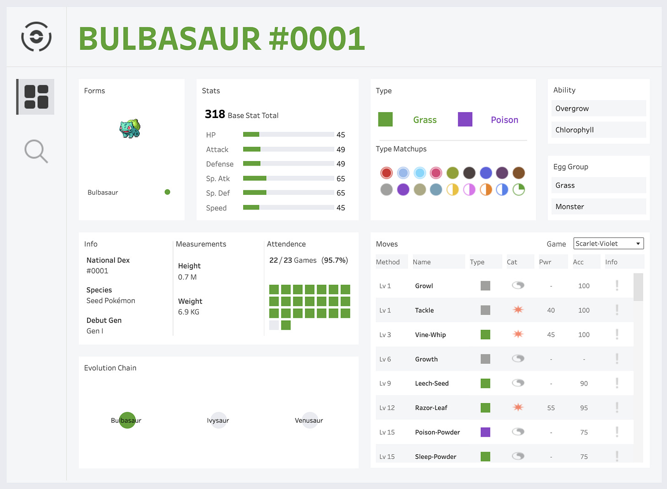This screenshot has height=489, width=667.
Task: Click the Ivysaur node in Evolution Chain
Action: point(218,420)
